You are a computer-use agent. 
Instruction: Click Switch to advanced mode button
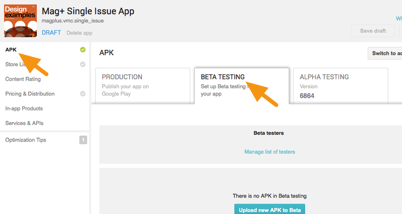click(x=385, y=53)
